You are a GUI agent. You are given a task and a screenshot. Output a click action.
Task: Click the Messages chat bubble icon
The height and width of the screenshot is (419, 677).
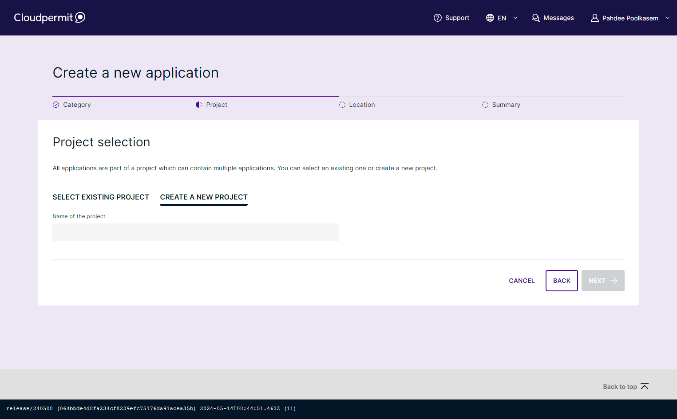point(536,18)
